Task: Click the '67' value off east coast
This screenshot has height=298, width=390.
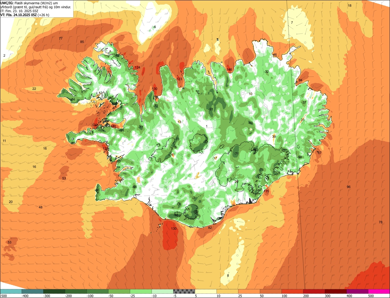Action: (x=320, y=153)
